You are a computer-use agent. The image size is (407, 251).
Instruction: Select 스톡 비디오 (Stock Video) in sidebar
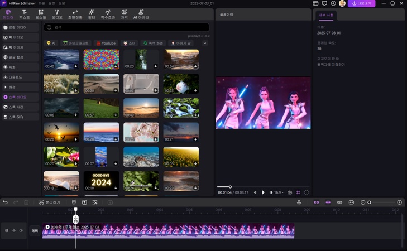[21, 97]
